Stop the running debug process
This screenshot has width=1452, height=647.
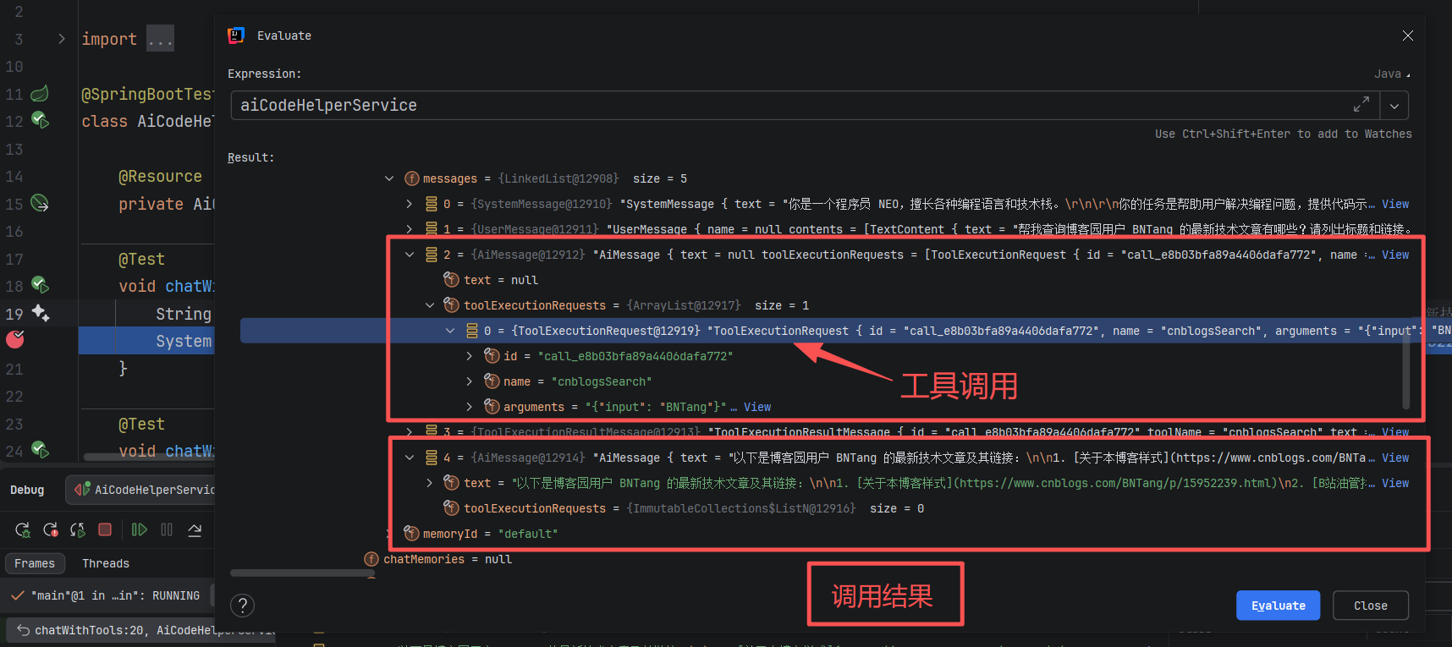tap(105, 529)
